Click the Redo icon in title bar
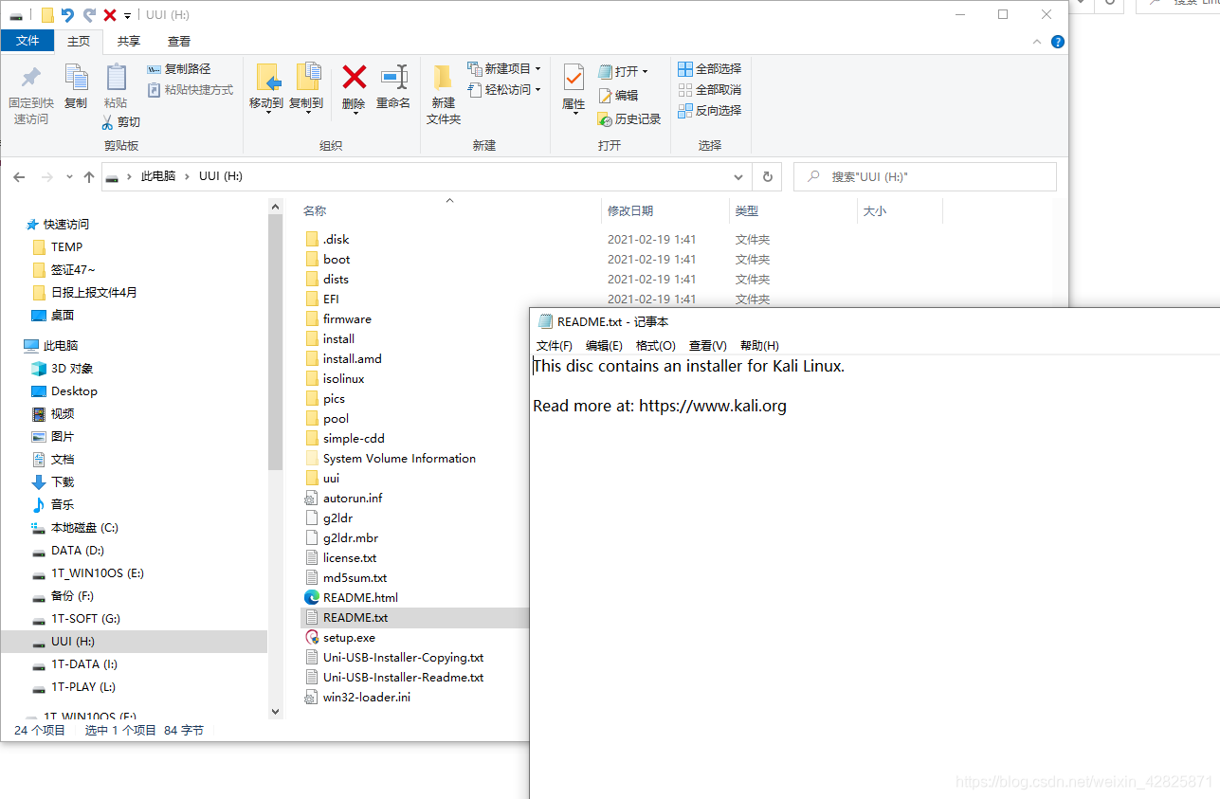Viewport: 1220px width, 799px height. [x=89, y=14]
